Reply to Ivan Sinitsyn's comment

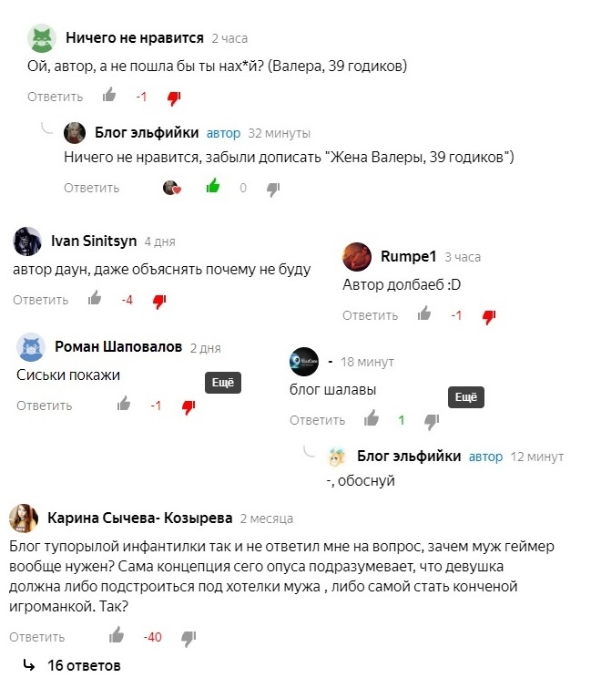(40, 300)
